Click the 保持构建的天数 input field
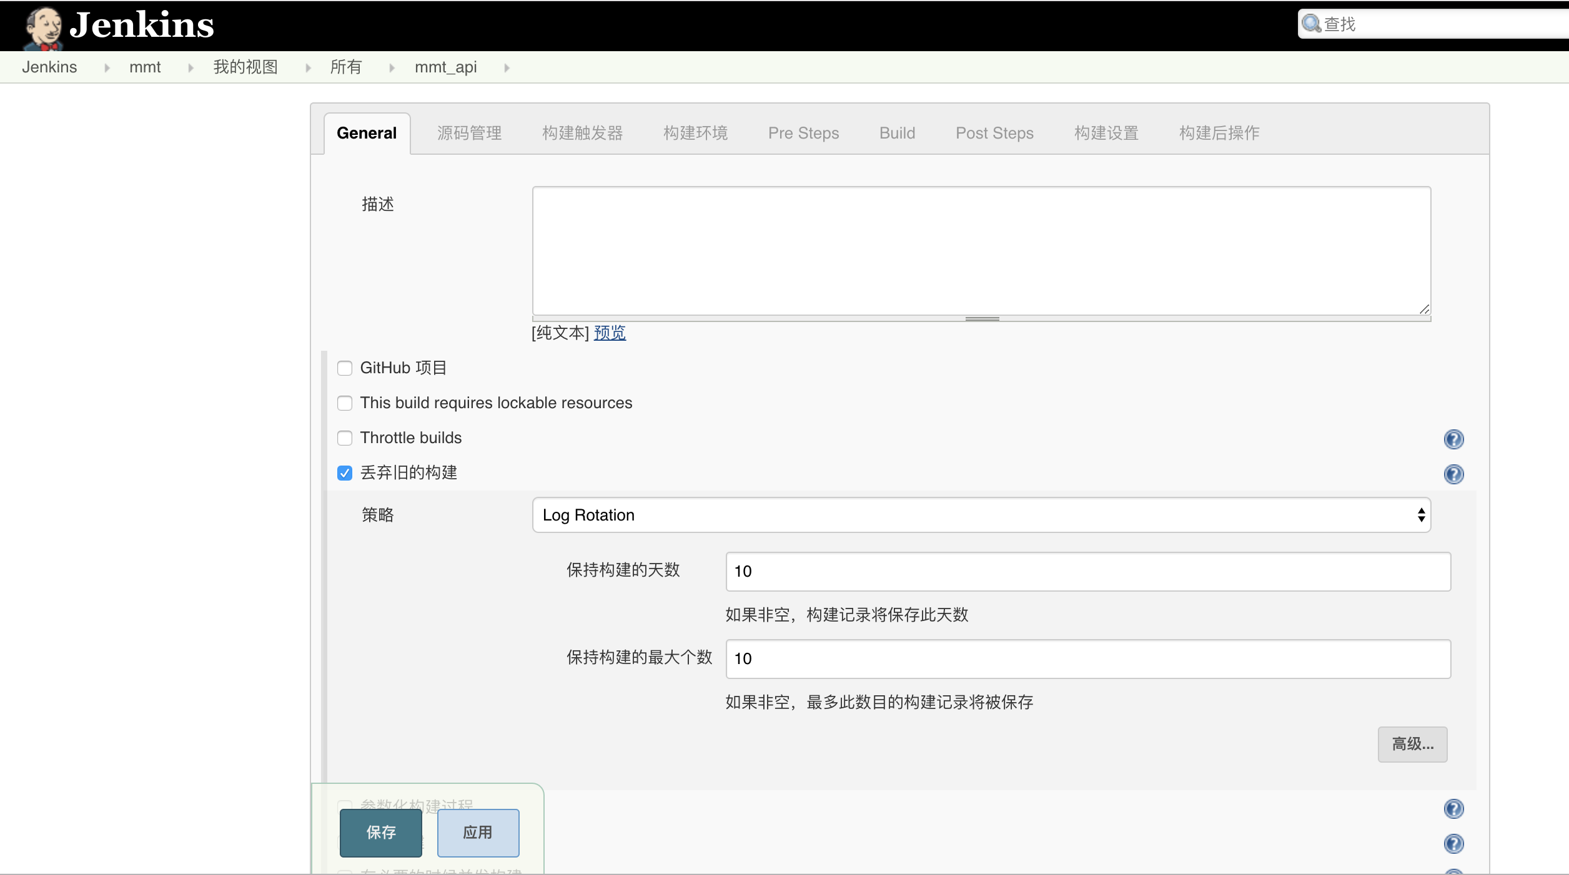The width and height of the screenshot is (1569, 875). (x=1088, y=571)
